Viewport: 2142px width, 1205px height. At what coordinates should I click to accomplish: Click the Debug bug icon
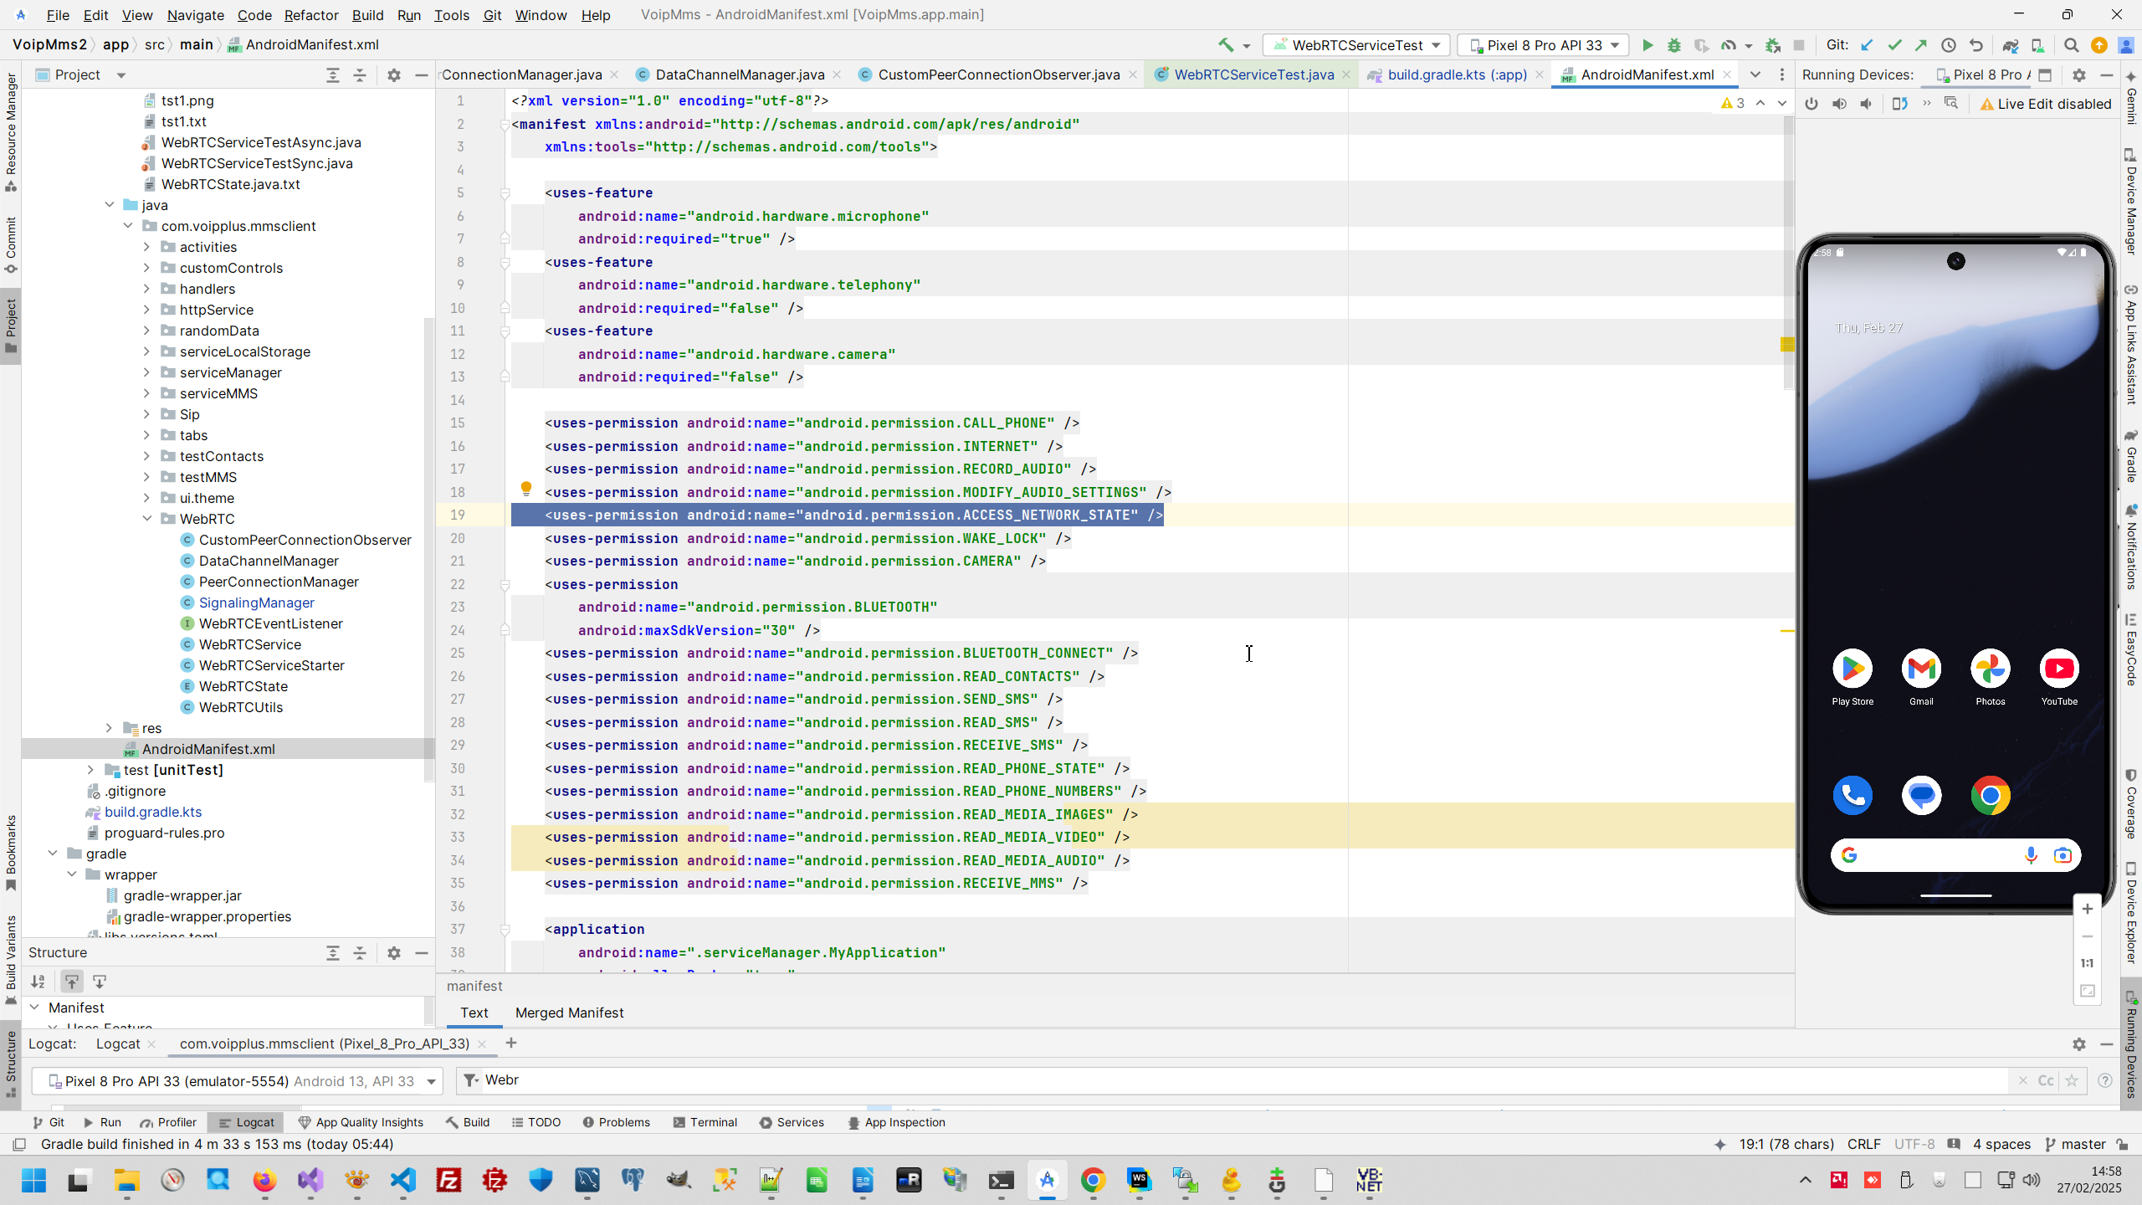[1673, 45]
